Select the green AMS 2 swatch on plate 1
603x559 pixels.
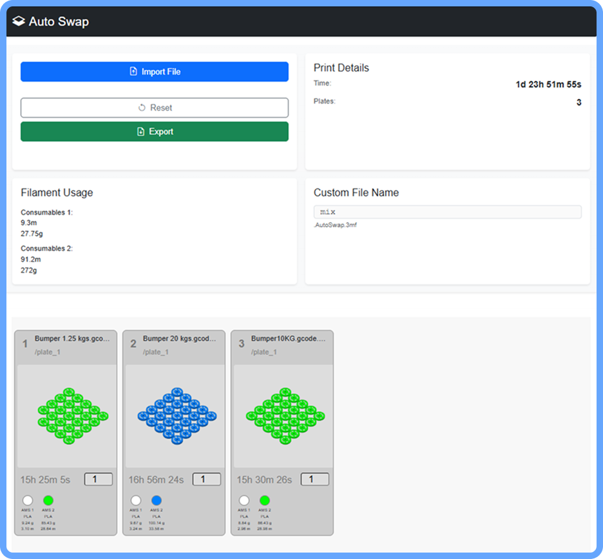coord(48,500)
